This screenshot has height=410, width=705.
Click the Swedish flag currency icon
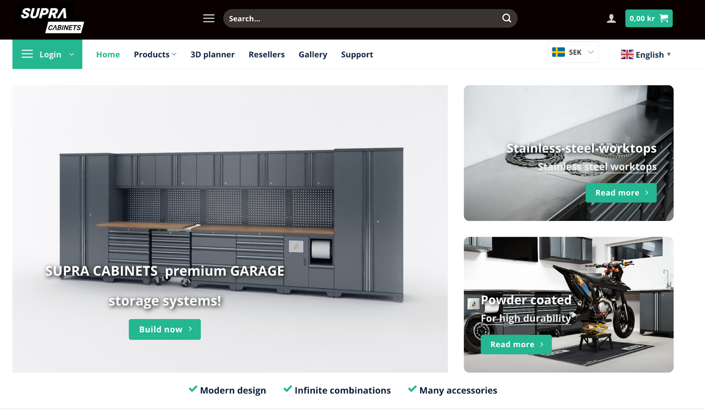pyautogui.click(x=558, y=51)
